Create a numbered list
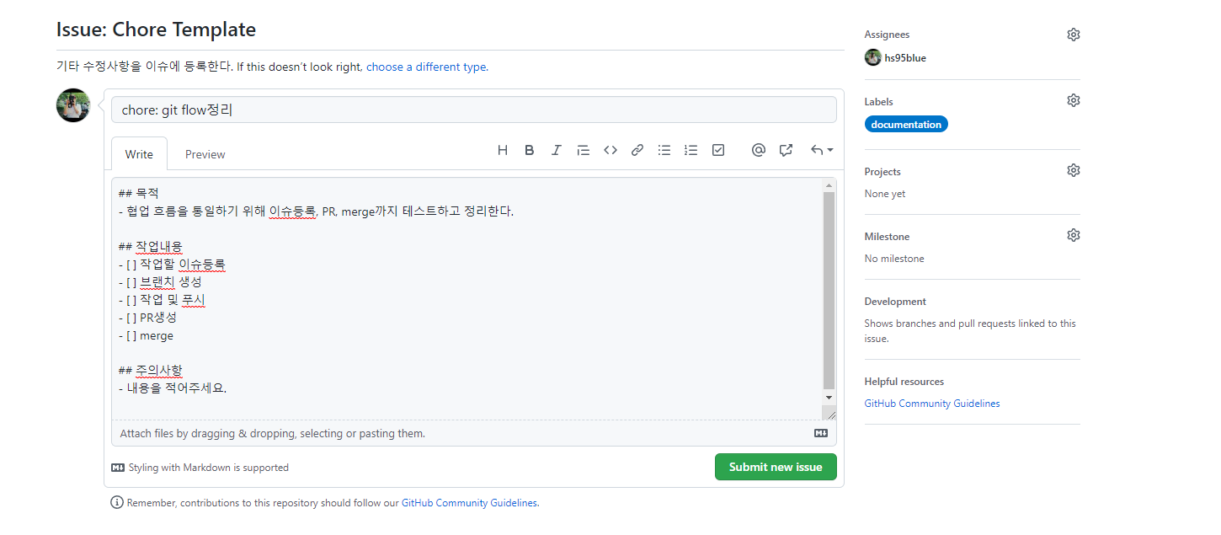 pyautogui.click(x=690, y=150)
